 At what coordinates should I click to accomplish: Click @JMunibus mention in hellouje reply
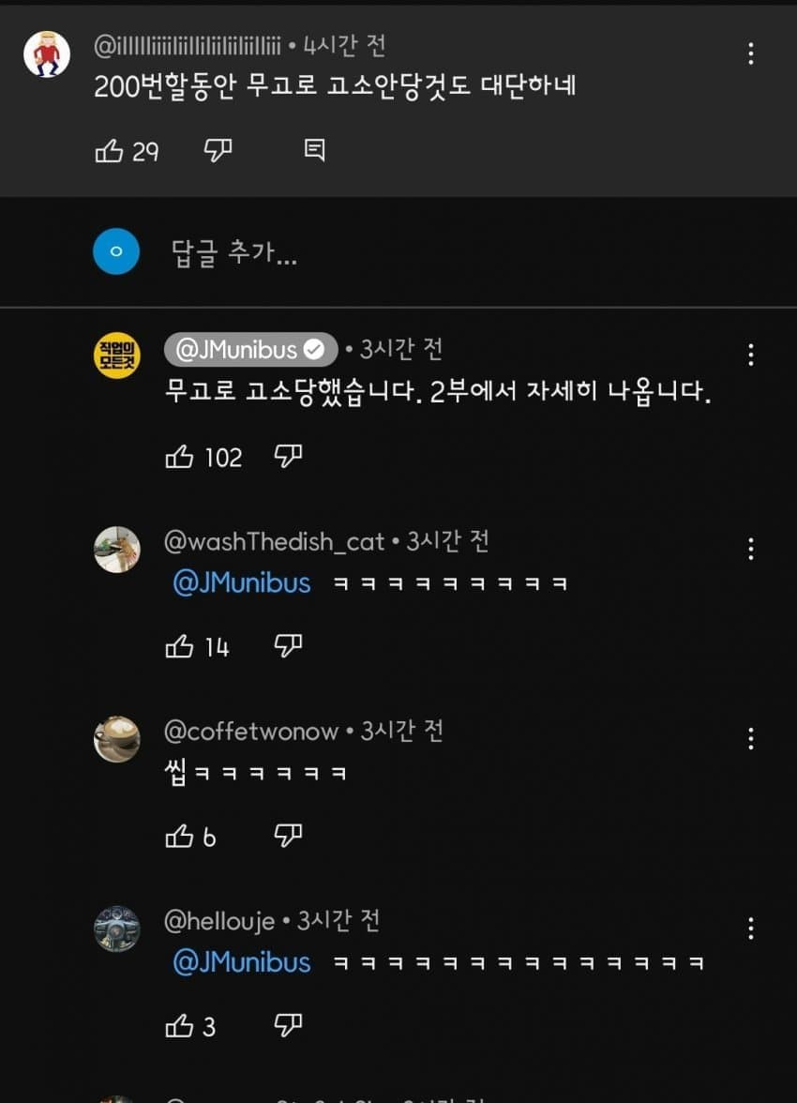click(241, 963)
